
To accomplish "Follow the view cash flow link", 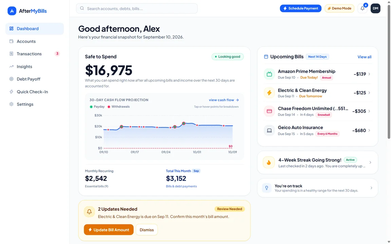I will click(224, 100).
